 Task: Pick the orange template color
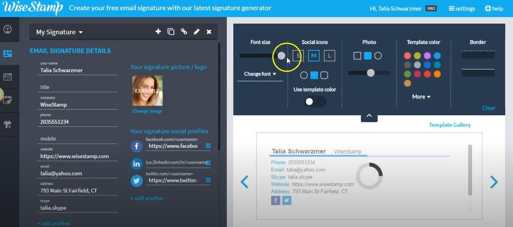pos(437,74)
